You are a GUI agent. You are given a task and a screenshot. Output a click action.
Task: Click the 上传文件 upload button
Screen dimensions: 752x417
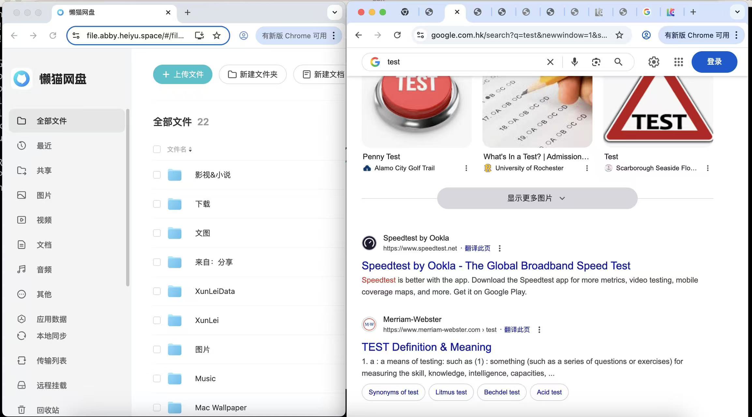click(183, 74)
